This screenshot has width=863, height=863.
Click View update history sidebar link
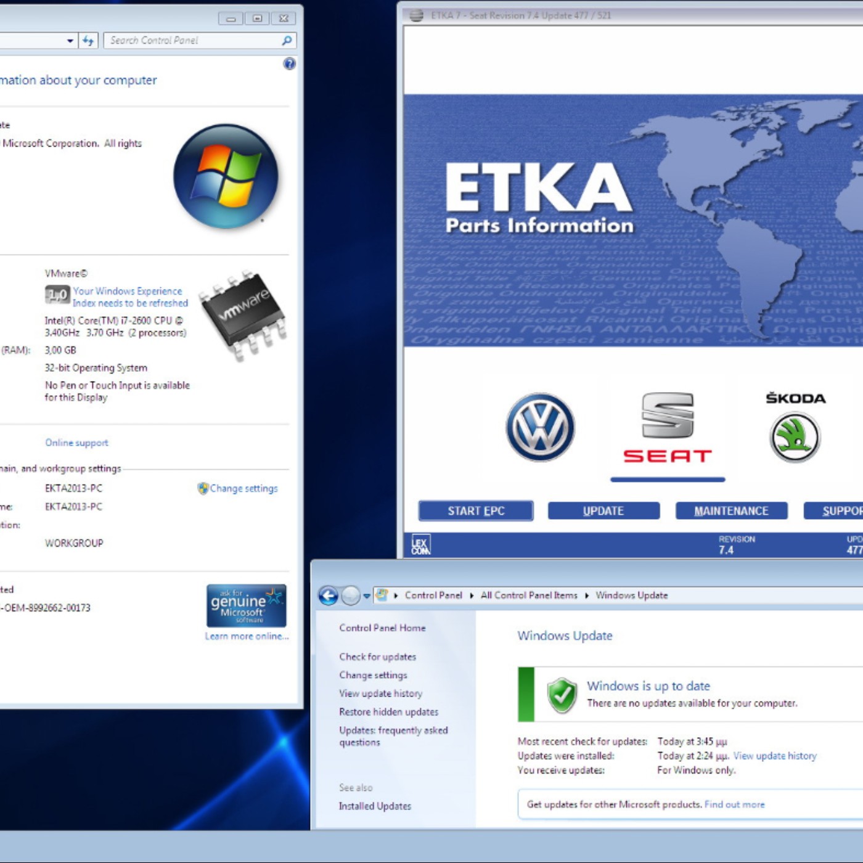(380, 693)
